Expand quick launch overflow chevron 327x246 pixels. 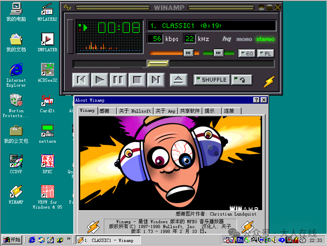[x=68, y=239]
